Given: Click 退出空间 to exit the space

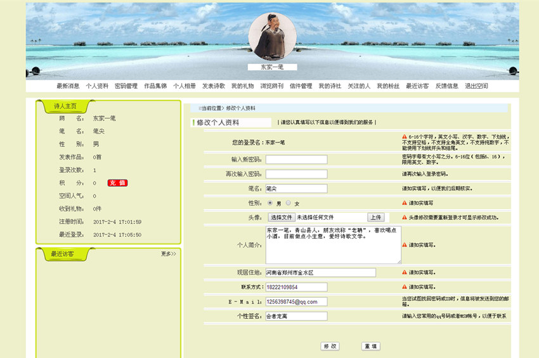Looking at the screenshot, I should point(476,86).
